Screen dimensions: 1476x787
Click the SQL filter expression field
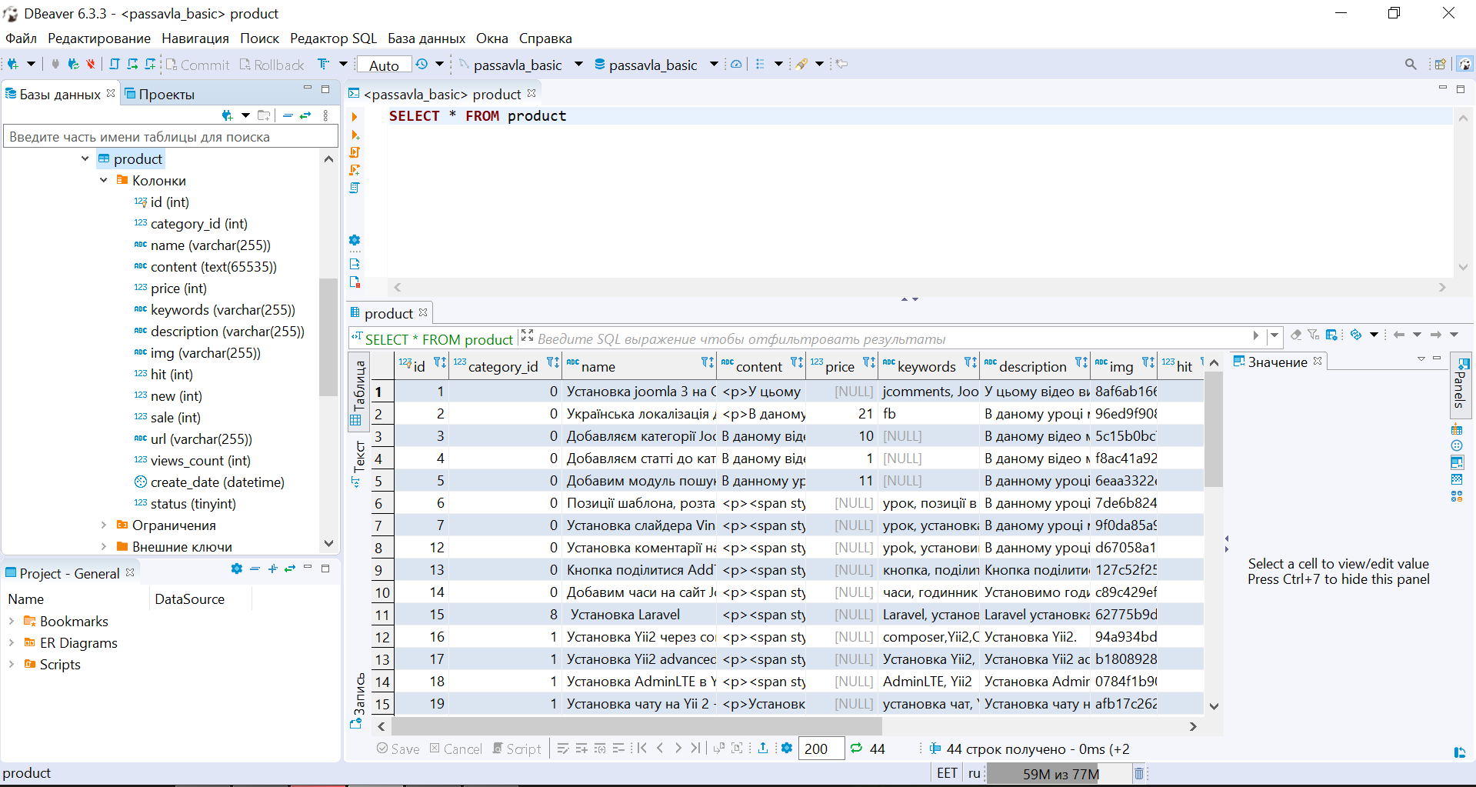892,338
